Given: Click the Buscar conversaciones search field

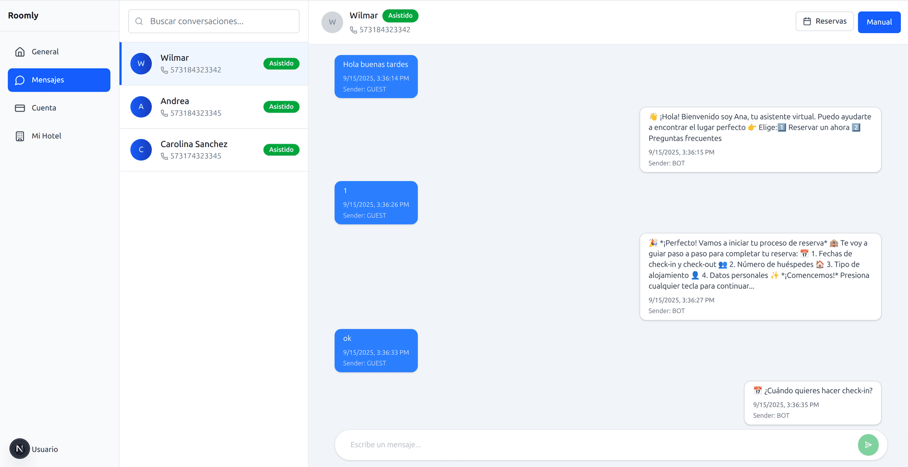Looking at the screenshot, I should [214, 21].
